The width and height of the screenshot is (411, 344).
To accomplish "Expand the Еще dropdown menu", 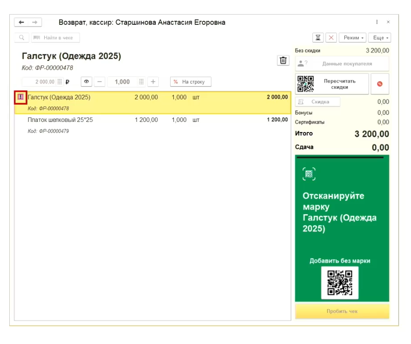I will [381, 38].
